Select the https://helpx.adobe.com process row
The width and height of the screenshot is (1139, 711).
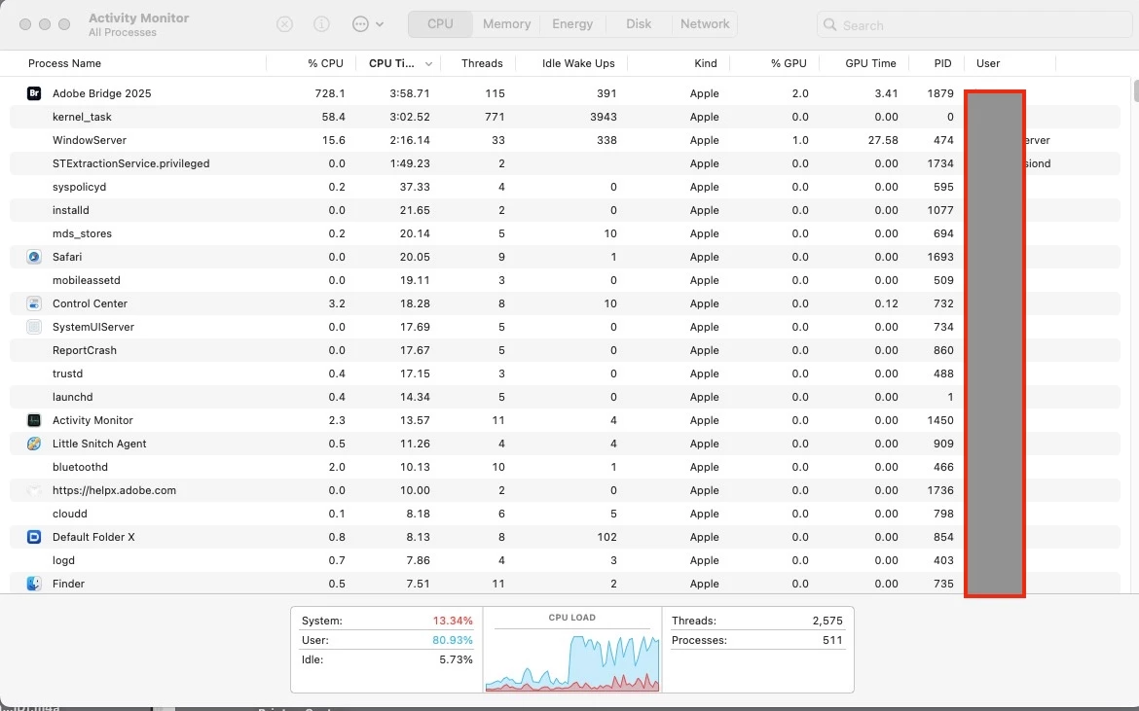point(565,490)
